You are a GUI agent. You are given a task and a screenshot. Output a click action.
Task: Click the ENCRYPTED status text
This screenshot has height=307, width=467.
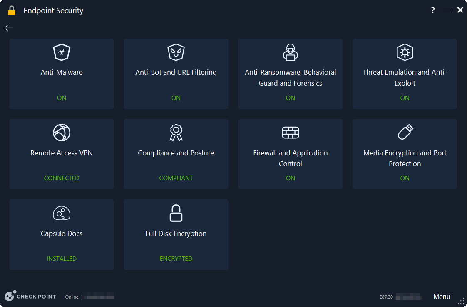tap(176, 258)
